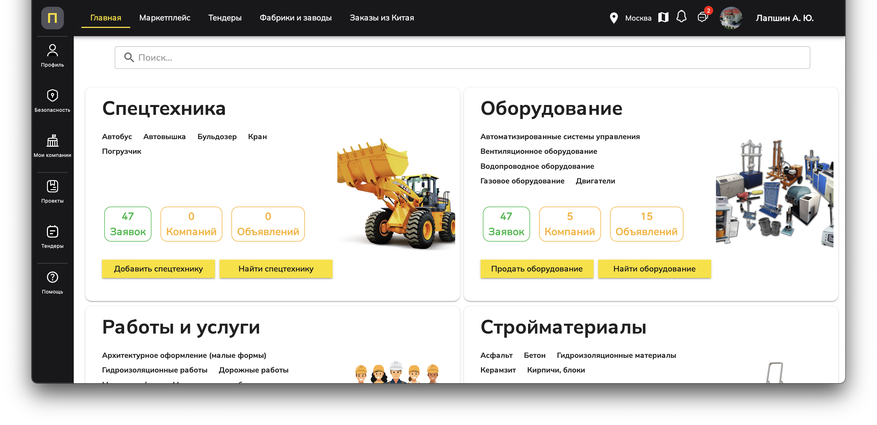
Task: Open the map icon in header
Action: 663,17
